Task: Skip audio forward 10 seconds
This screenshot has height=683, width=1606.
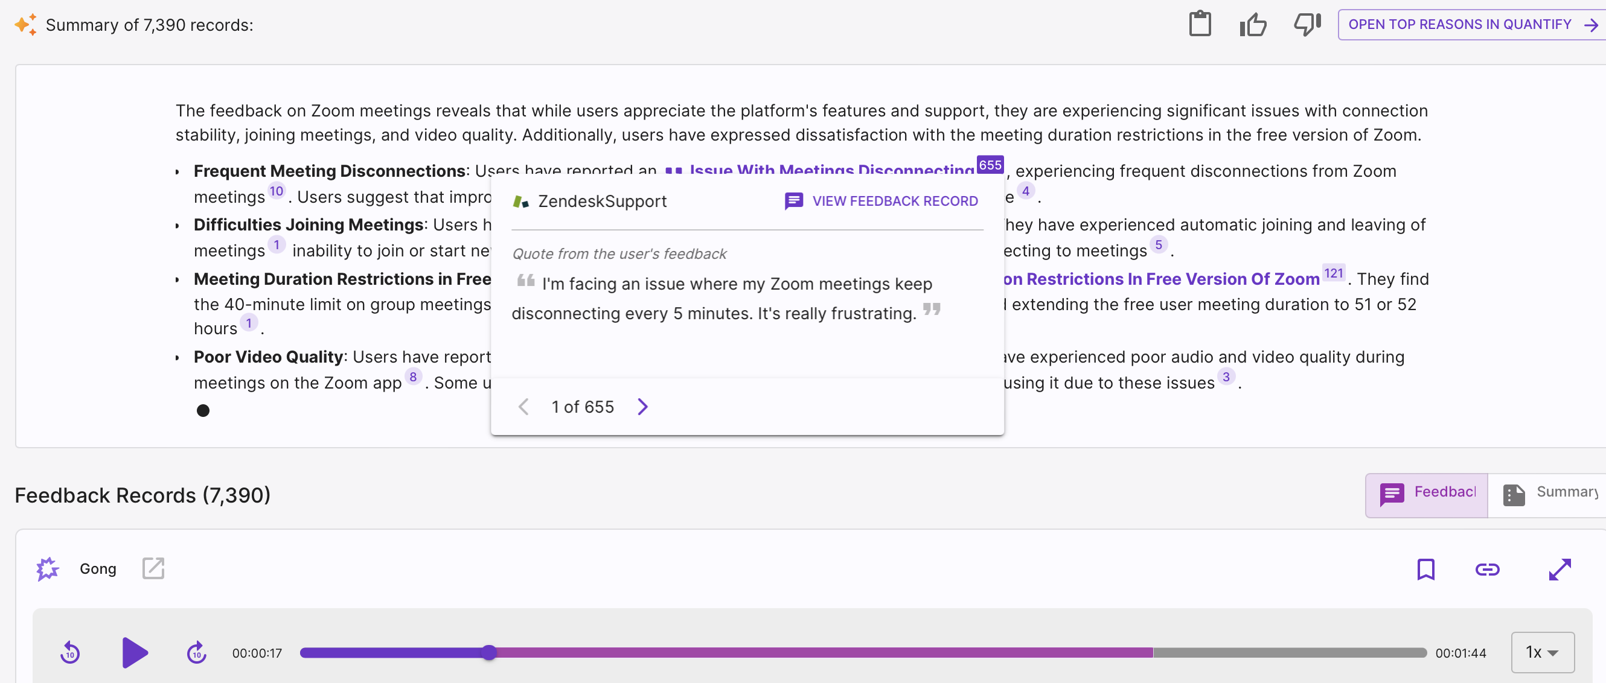Action: pyautogui.click(x=196, y=652)
